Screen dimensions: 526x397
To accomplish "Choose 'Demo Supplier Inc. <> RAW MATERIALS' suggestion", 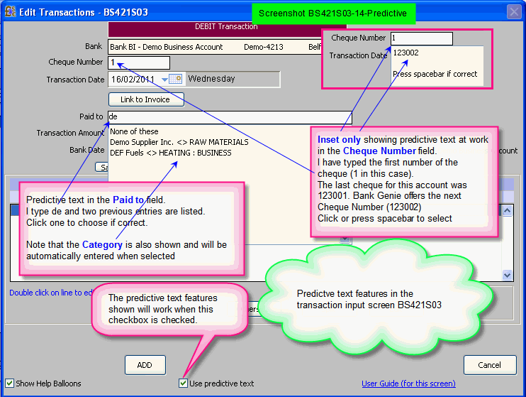I will point(179,142).
